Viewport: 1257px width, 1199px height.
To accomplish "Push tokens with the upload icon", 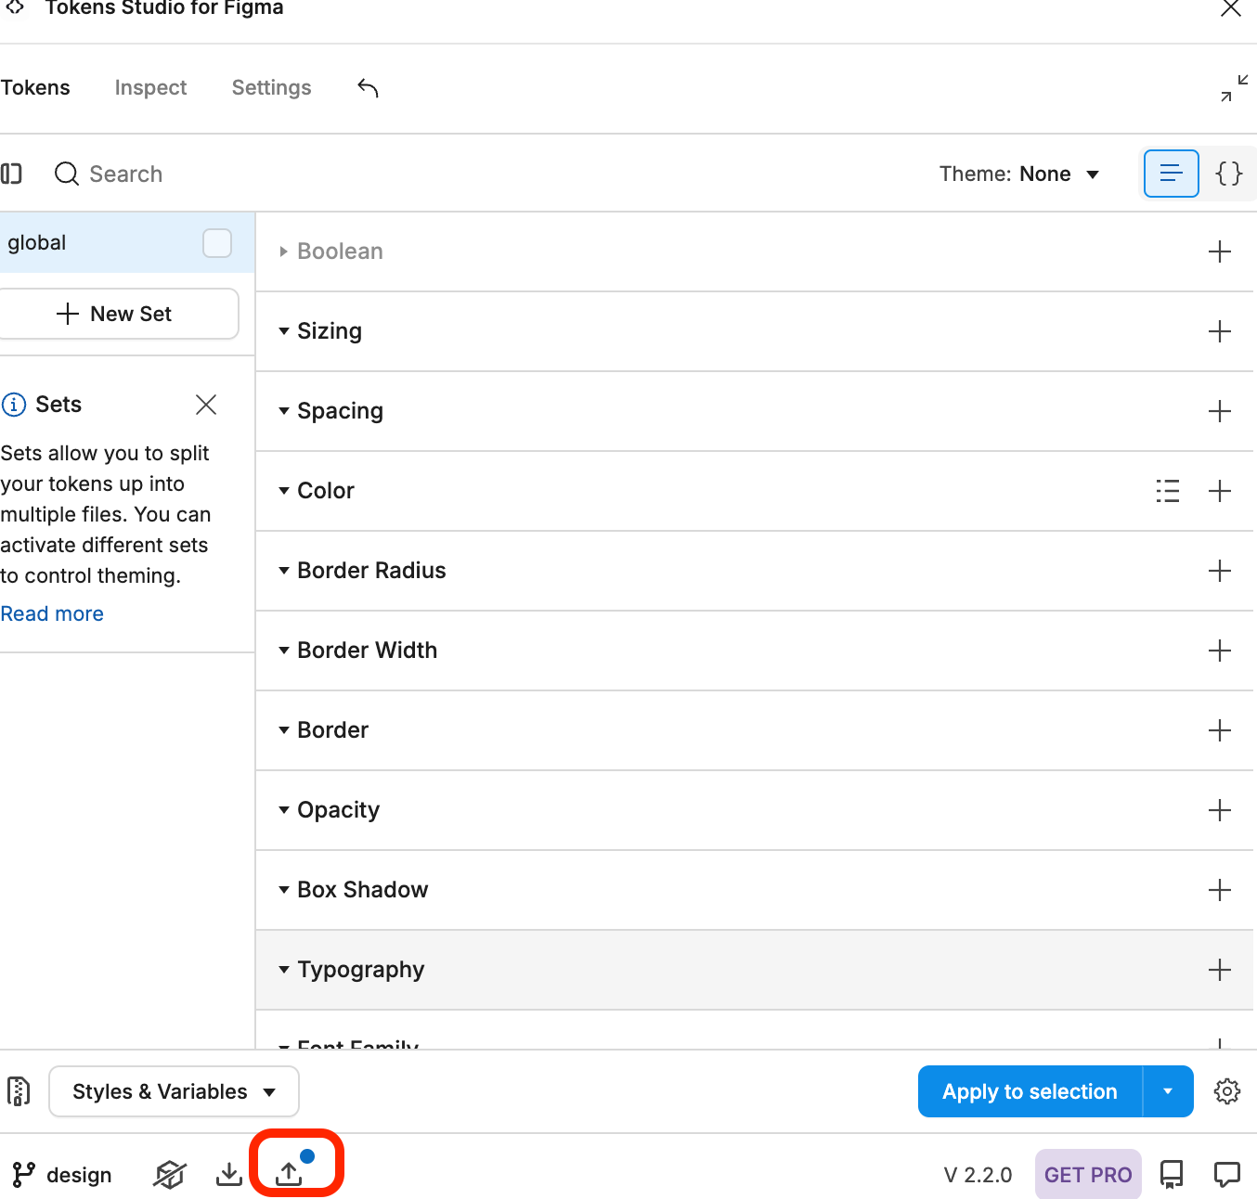I will coord(290,1174).
